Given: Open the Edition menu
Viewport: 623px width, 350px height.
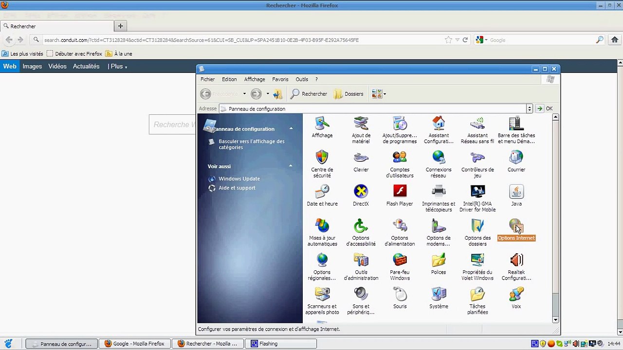Looking at the screenshot, I should [229, 79].
